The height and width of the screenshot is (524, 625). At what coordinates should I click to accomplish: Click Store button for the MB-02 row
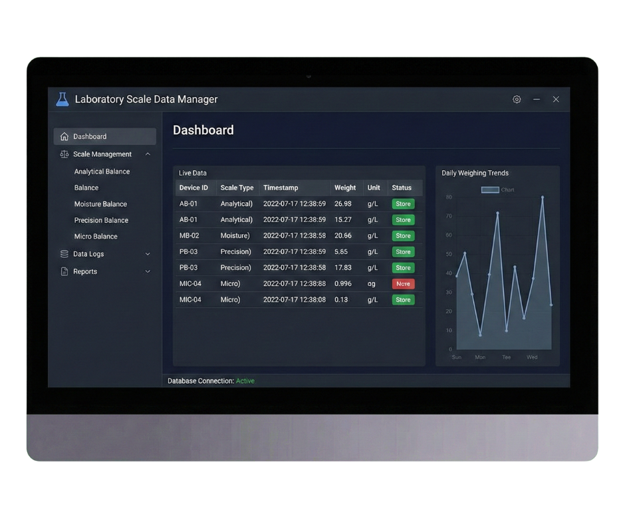[403, 236]
